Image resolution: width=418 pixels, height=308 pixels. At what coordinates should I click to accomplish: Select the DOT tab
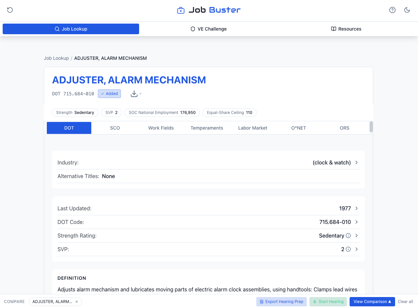pos(69,128)
